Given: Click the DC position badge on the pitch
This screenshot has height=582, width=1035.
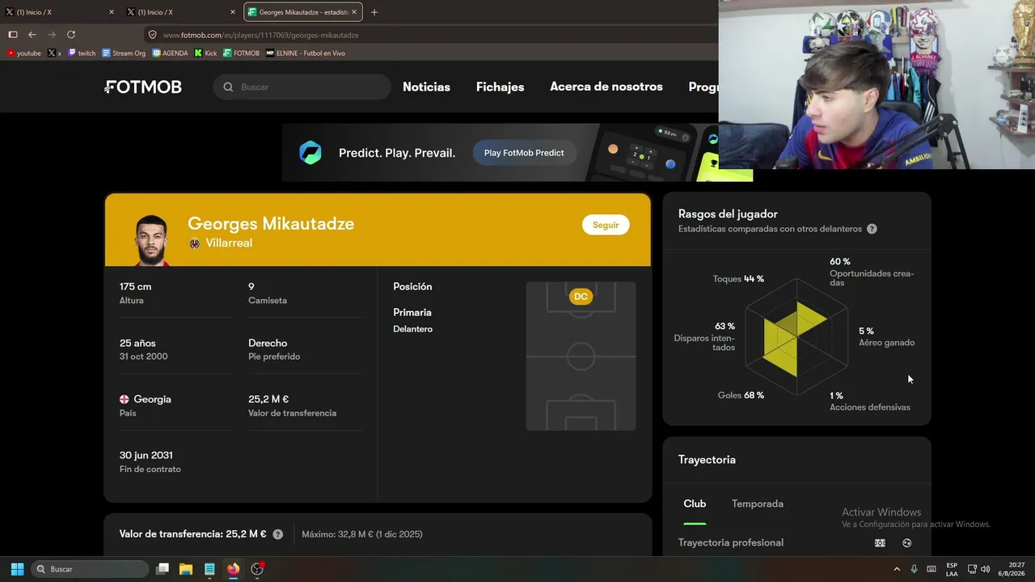Looking at the screenshot, I should click(581, 297).
